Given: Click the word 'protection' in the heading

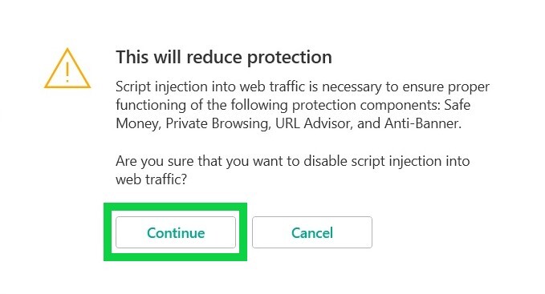Looking at the screenshot, I should coord(290,58).
